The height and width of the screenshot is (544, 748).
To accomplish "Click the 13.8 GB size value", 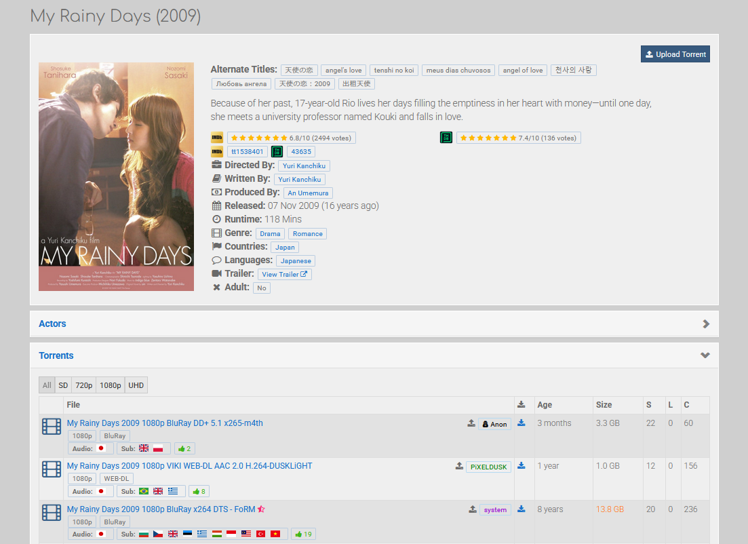I will [610, 509].
